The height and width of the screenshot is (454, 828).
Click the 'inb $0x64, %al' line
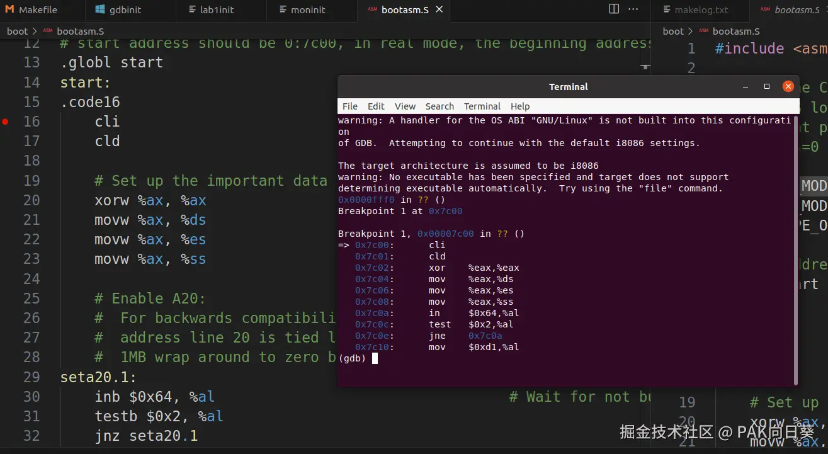(154, 397)
